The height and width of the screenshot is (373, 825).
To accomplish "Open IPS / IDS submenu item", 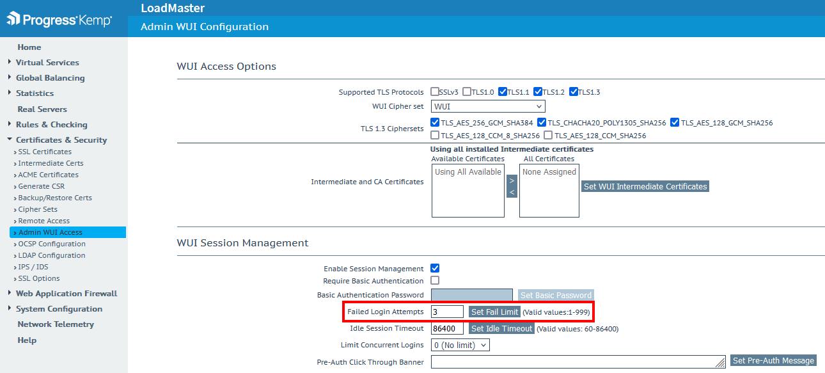I will 33,267.
